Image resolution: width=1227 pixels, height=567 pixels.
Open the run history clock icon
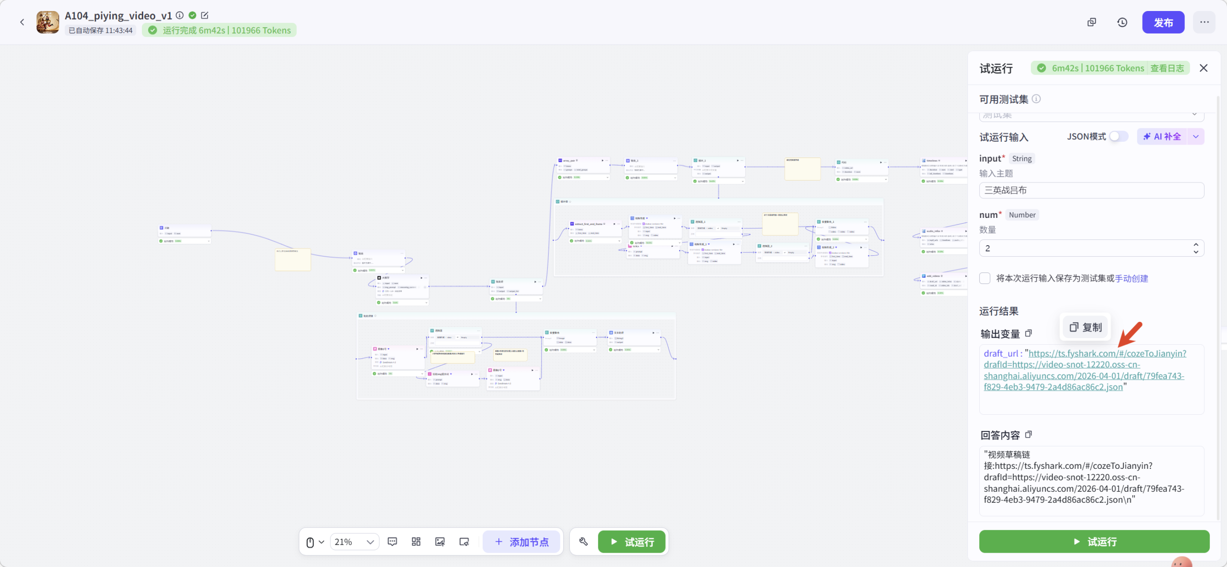tap(1122, 23)
